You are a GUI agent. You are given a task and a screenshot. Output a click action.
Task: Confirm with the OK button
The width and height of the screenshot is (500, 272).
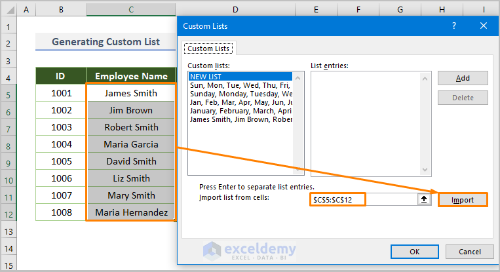click(x=415, y=252)
